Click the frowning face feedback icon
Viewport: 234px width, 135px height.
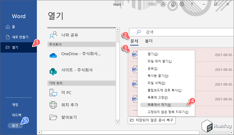click(182, 4)
